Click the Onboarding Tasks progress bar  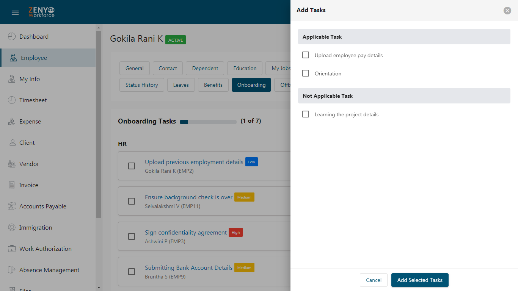[x=208, y=122]
